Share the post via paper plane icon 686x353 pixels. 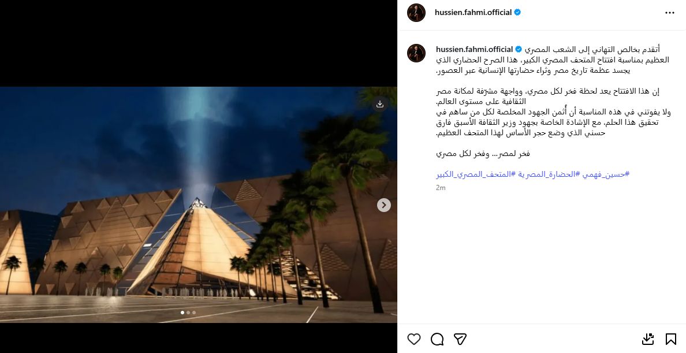[x=460, y=339]
